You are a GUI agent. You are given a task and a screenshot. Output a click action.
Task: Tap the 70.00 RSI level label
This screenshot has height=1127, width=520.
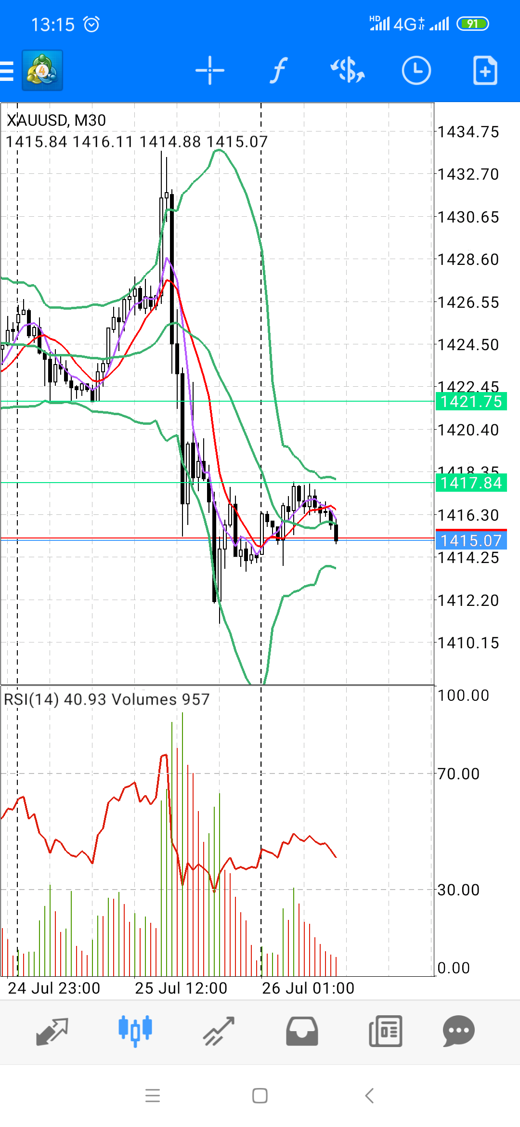(459, 774)
